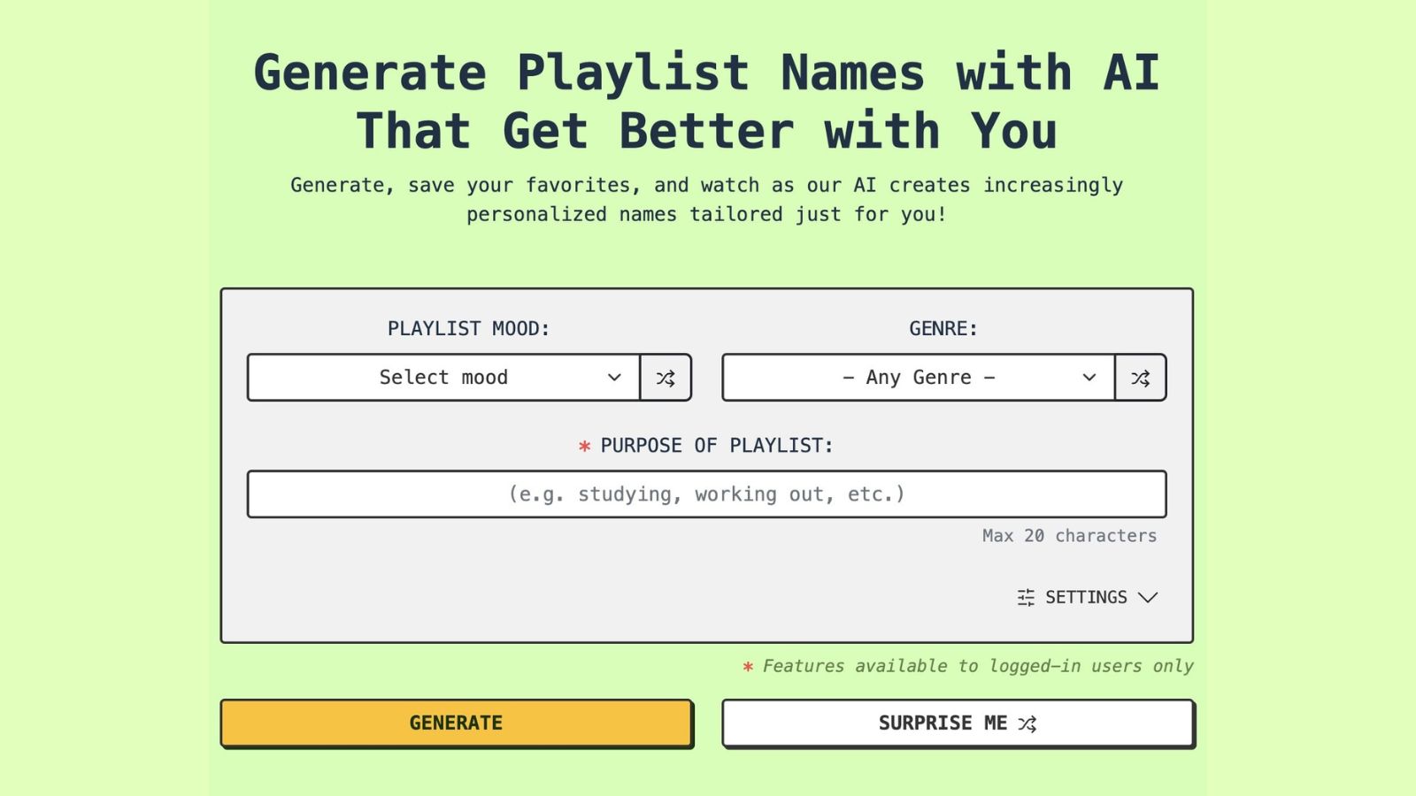The image size is (1416, 796).
Task: Open Settings via its filter icon
Action: click(1024, 598)
